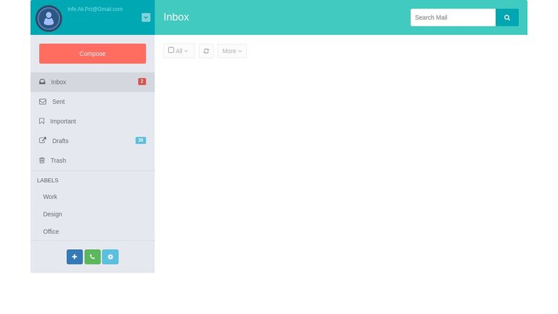Image resolution: width=558 pixels, height=314 pixels.
Task: Open the Sent folder
Action: [x=93, y=102]
